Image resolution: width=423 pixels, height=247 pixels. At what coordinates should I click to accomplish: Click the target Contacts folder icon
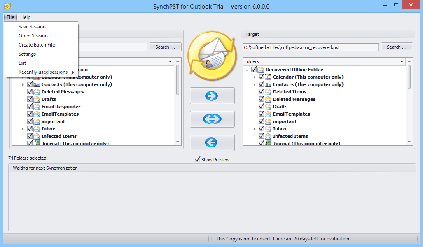(x=268, y=84)
